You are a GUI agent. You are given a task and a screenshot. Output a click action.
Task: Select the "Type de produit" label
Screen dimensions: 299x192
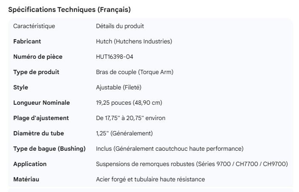click(36, 72)
